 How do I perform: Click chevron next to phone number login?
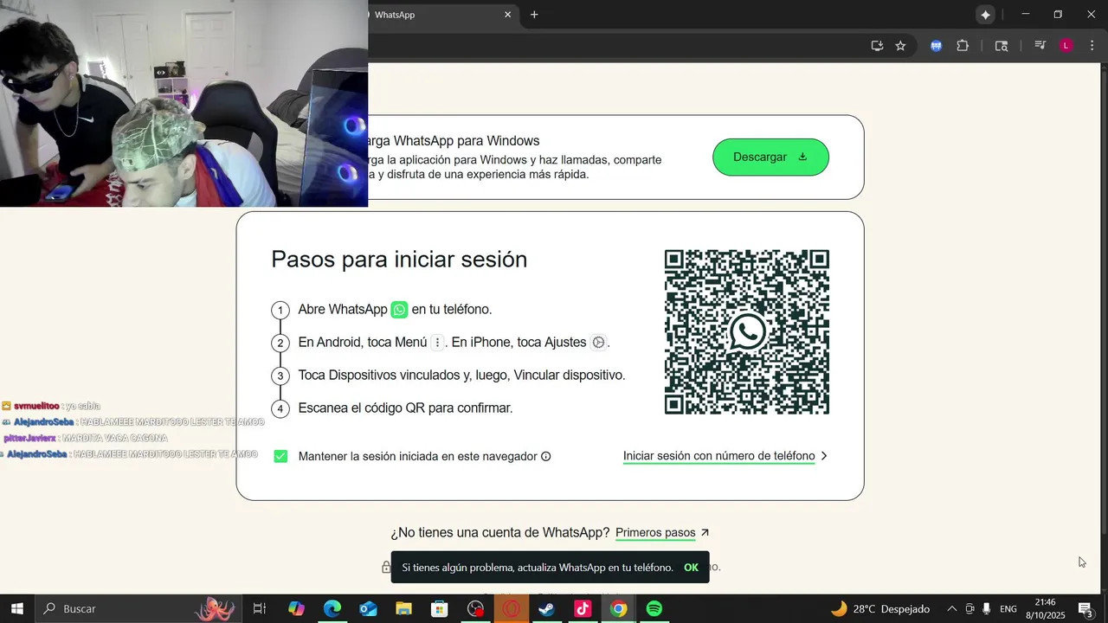(x=824, y=456)
